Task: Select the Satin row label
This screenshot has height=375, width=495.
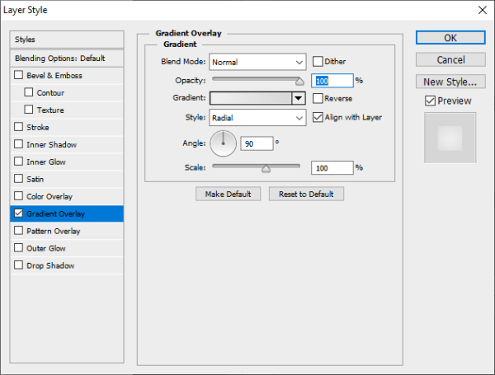Action: (x=35, y=179)
